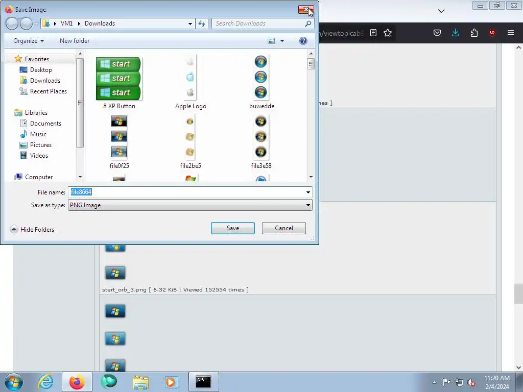The height and width of the screenshot is (392, 523).
Task: Click Firefox Save to Pocket icon
Action: (x=437, y=33)
